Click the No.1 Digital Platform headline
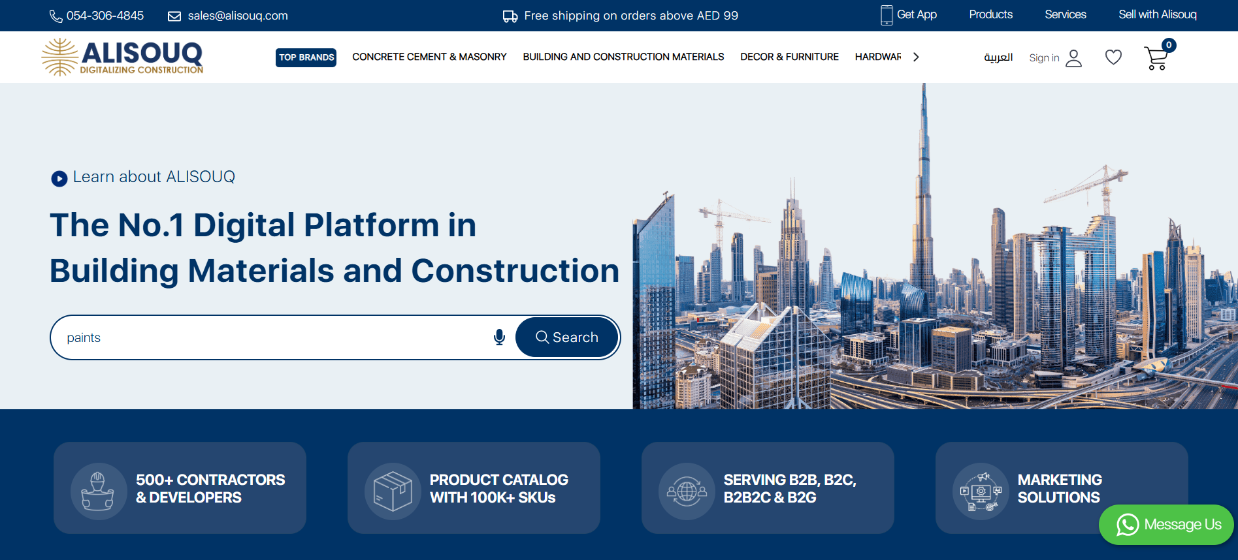The height and width of the screenshot is (560, 1238). 334,248
